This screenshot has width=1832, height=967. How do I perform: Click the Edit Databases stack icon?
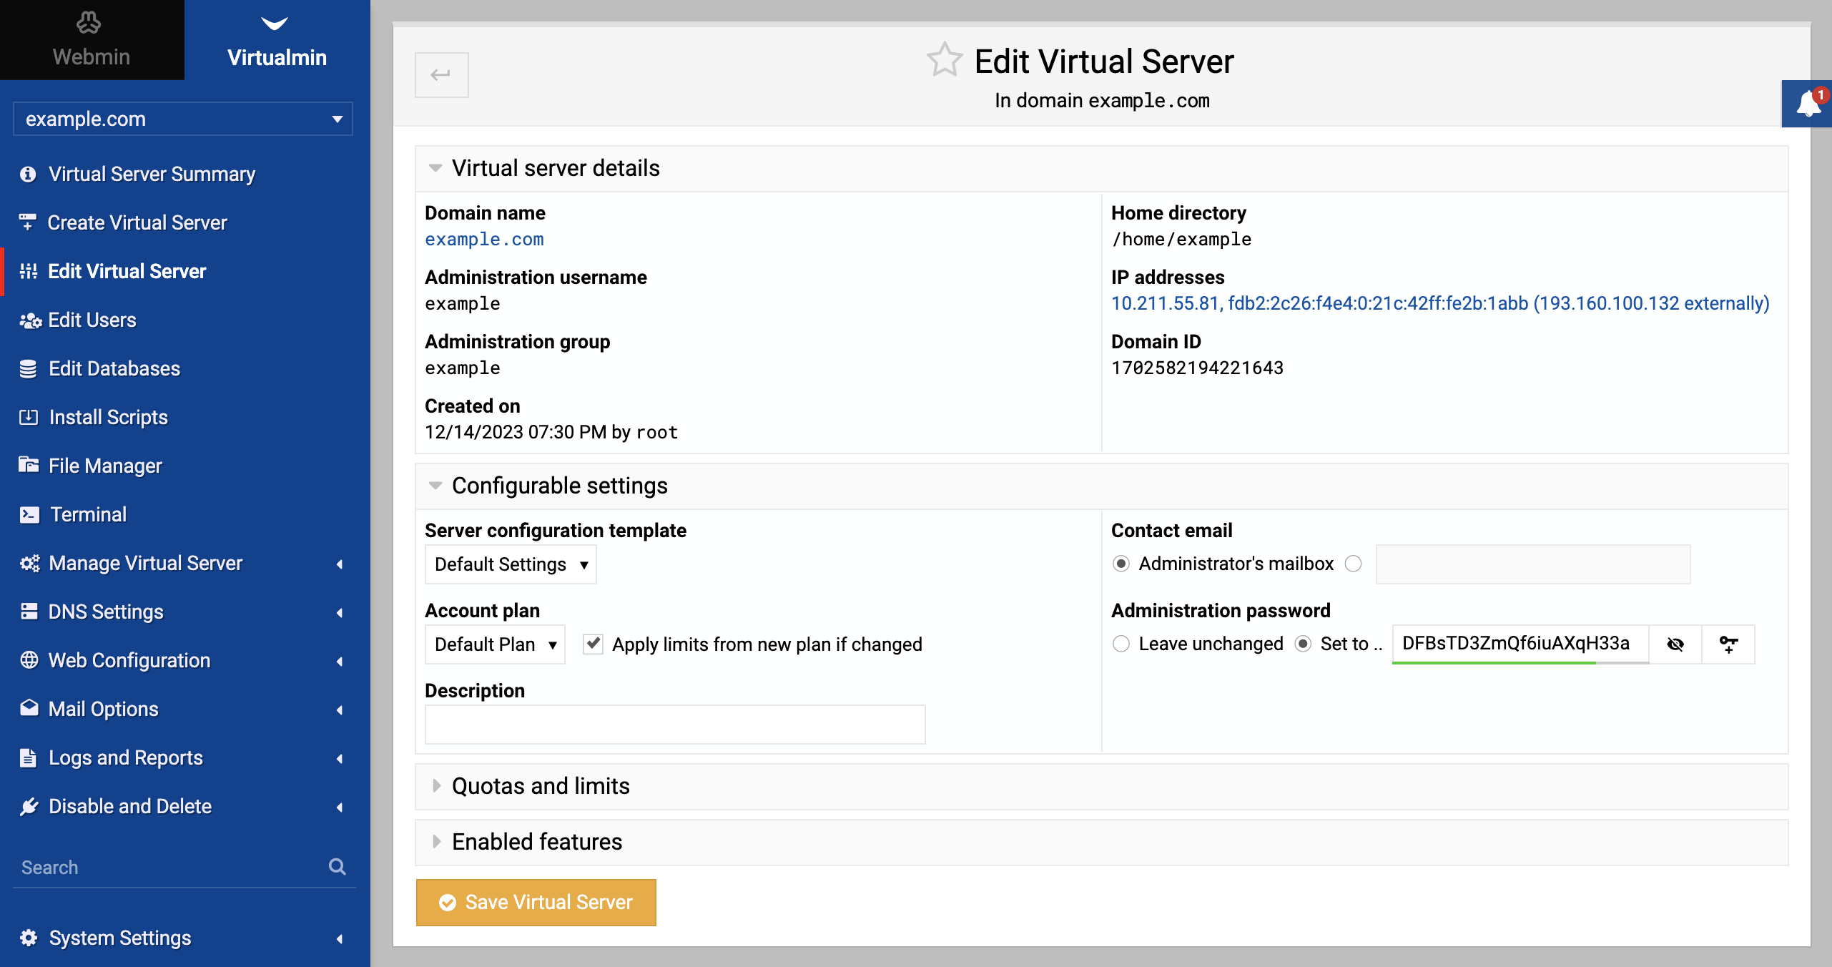tap(28, 368)
